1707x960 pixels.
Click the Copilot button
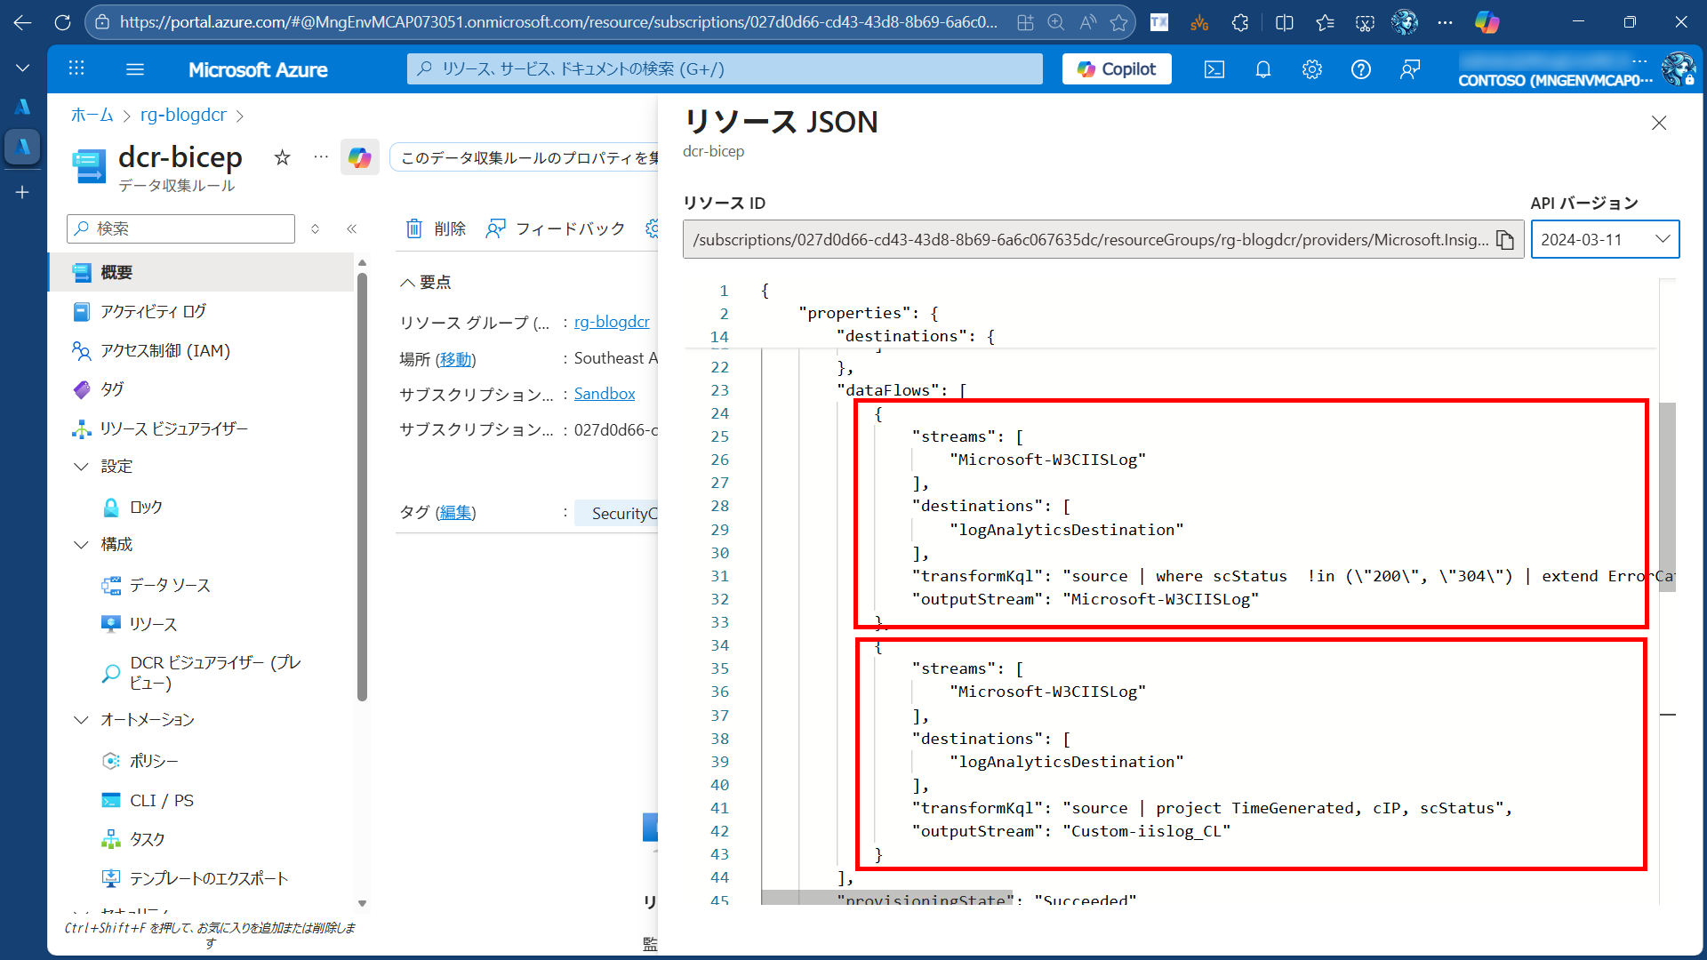(1117, 69)
